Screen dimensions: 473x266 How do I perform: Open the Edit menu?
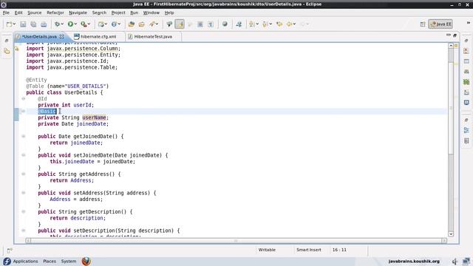18,13
